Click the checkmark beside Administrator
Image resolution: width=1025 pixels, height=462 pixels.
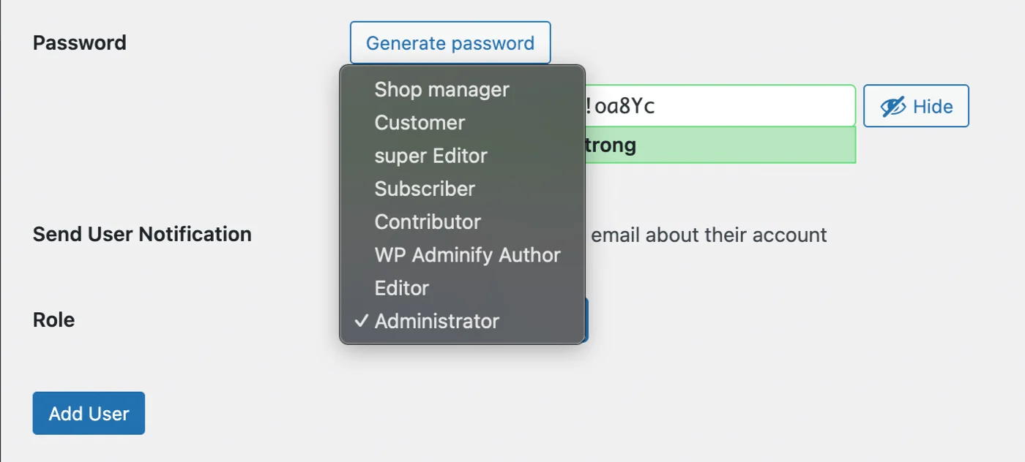pos(359,320)
